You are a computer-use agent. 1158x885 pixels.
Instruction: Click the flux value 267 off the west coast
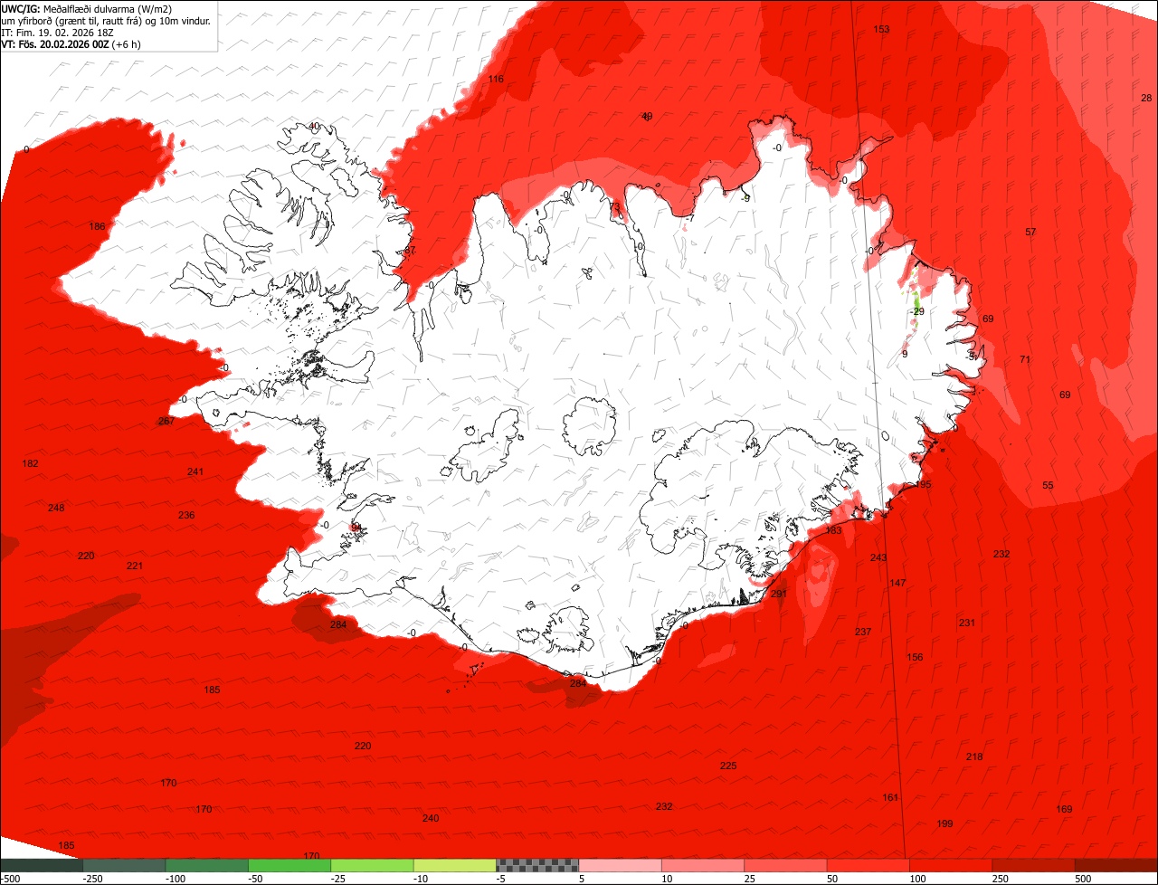[166, 422]
